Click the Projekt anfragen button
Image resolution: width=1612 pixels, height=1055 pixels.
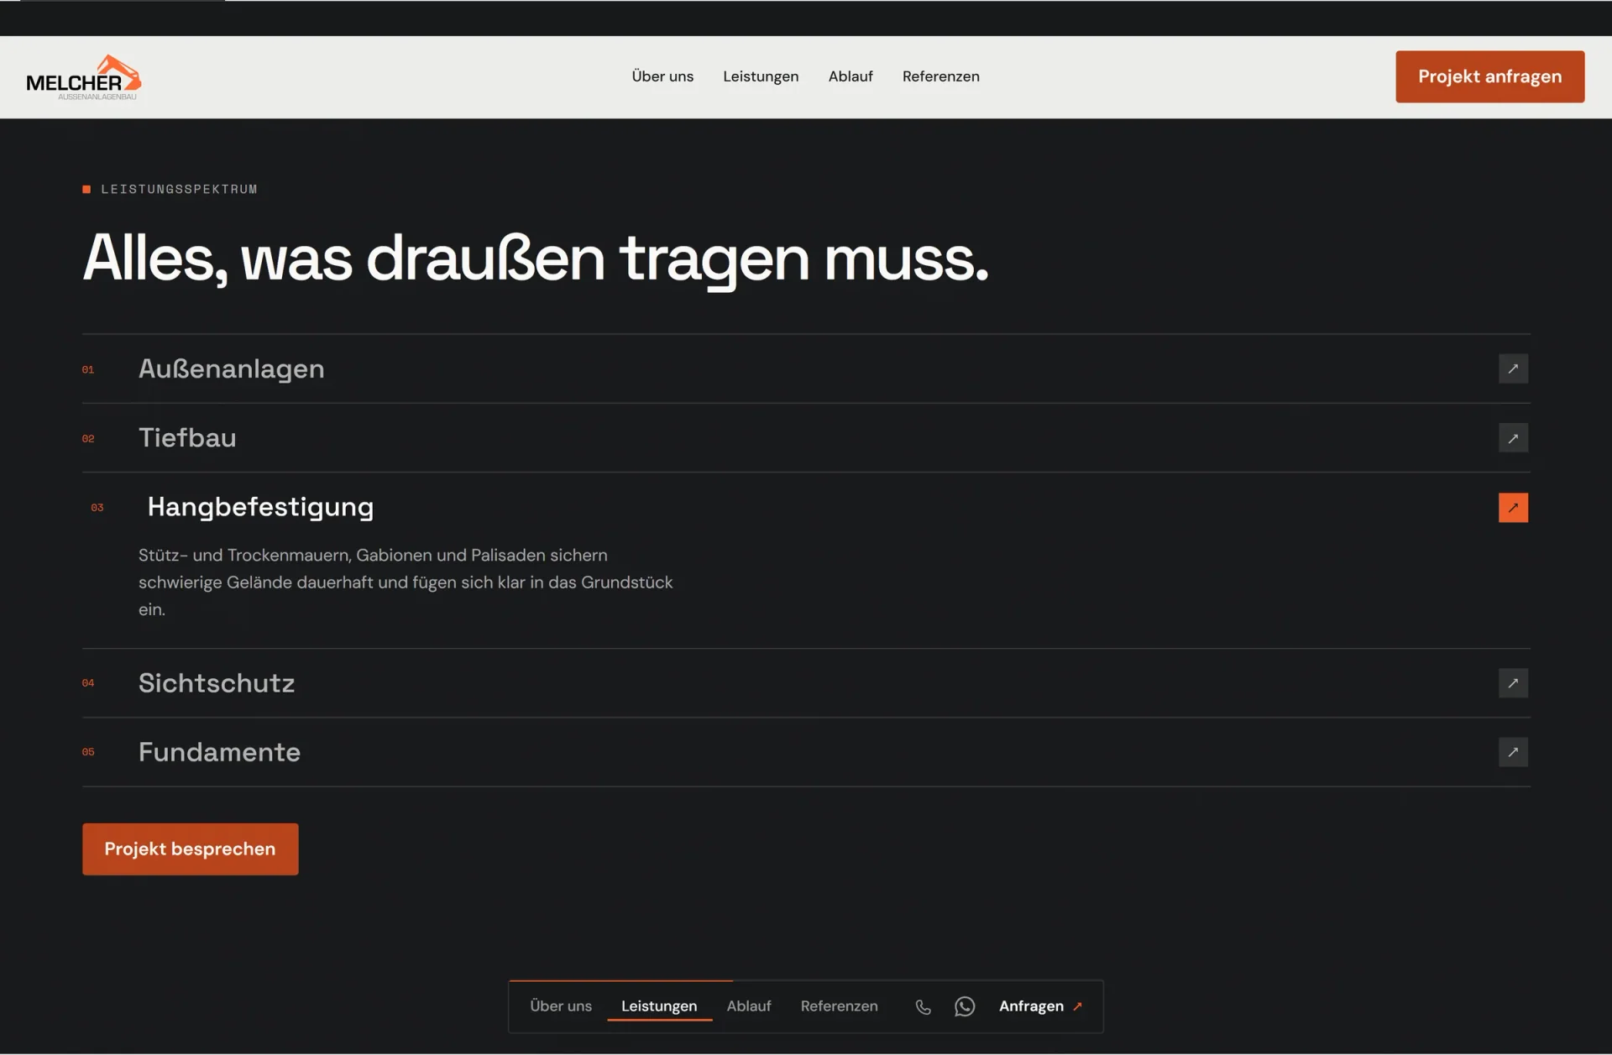coord(1489,76)
